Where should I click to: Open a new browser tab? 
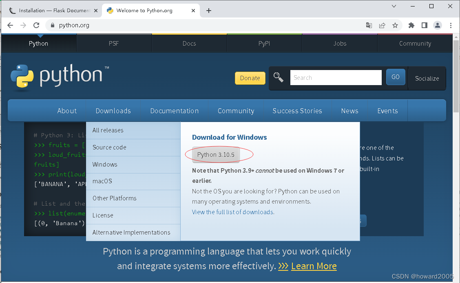click(208, 11)
